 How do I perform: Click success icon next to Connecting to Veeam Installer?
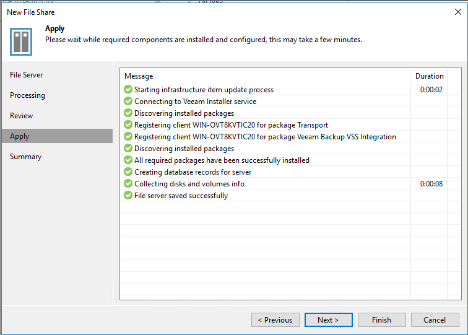coord(128,102)
